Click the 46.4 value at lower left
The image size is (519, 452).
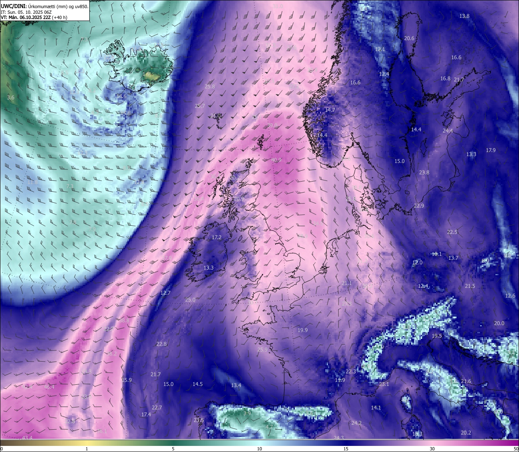pyautogui.click(x=49, y=387)
